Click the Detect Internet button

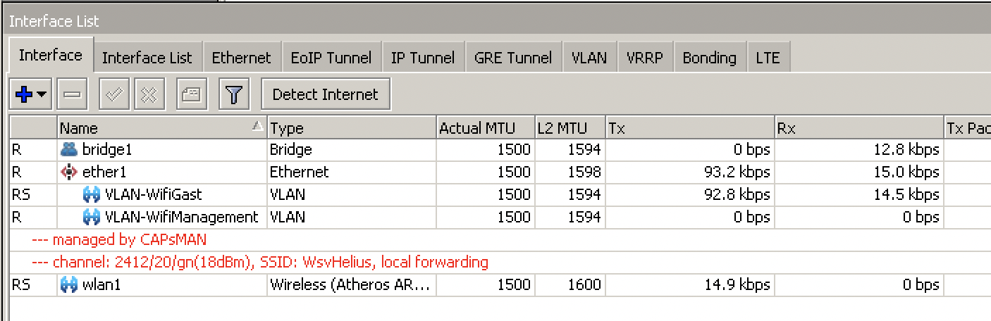(x=325, y=94)
